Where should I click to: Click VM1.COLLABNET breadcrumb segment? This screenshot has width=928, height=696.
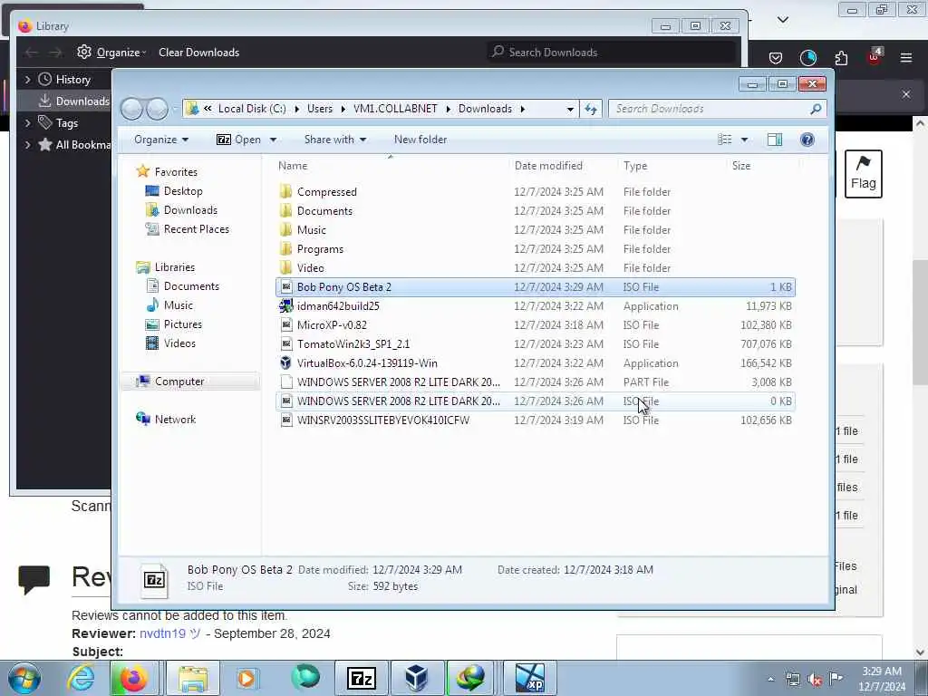pos(395,109)
